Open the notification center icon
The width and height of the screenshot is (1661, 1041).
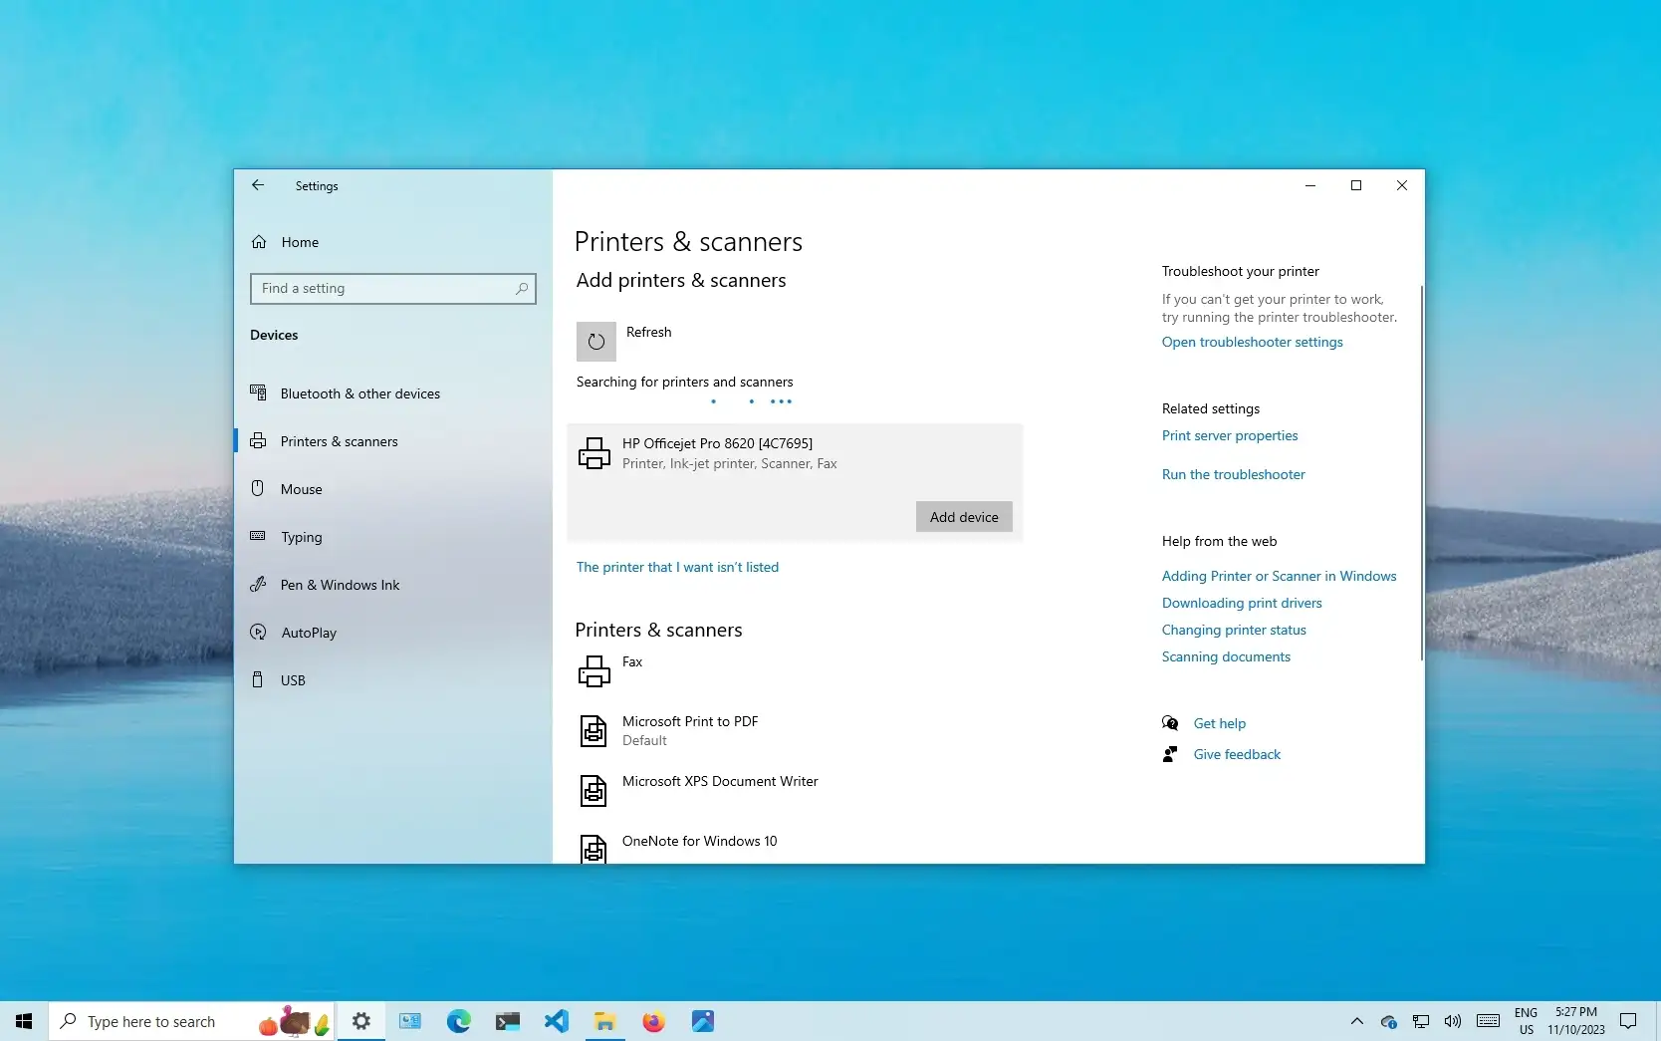tap(1628, 1021)
